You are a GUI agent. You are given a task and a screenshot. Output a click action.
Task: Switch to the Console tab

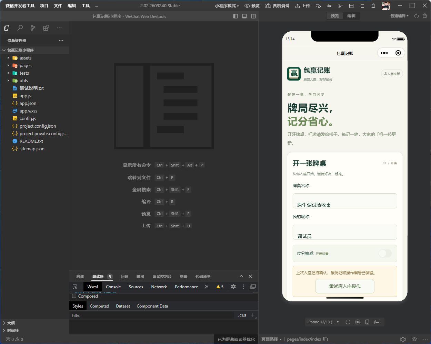[x=113, y=287]
